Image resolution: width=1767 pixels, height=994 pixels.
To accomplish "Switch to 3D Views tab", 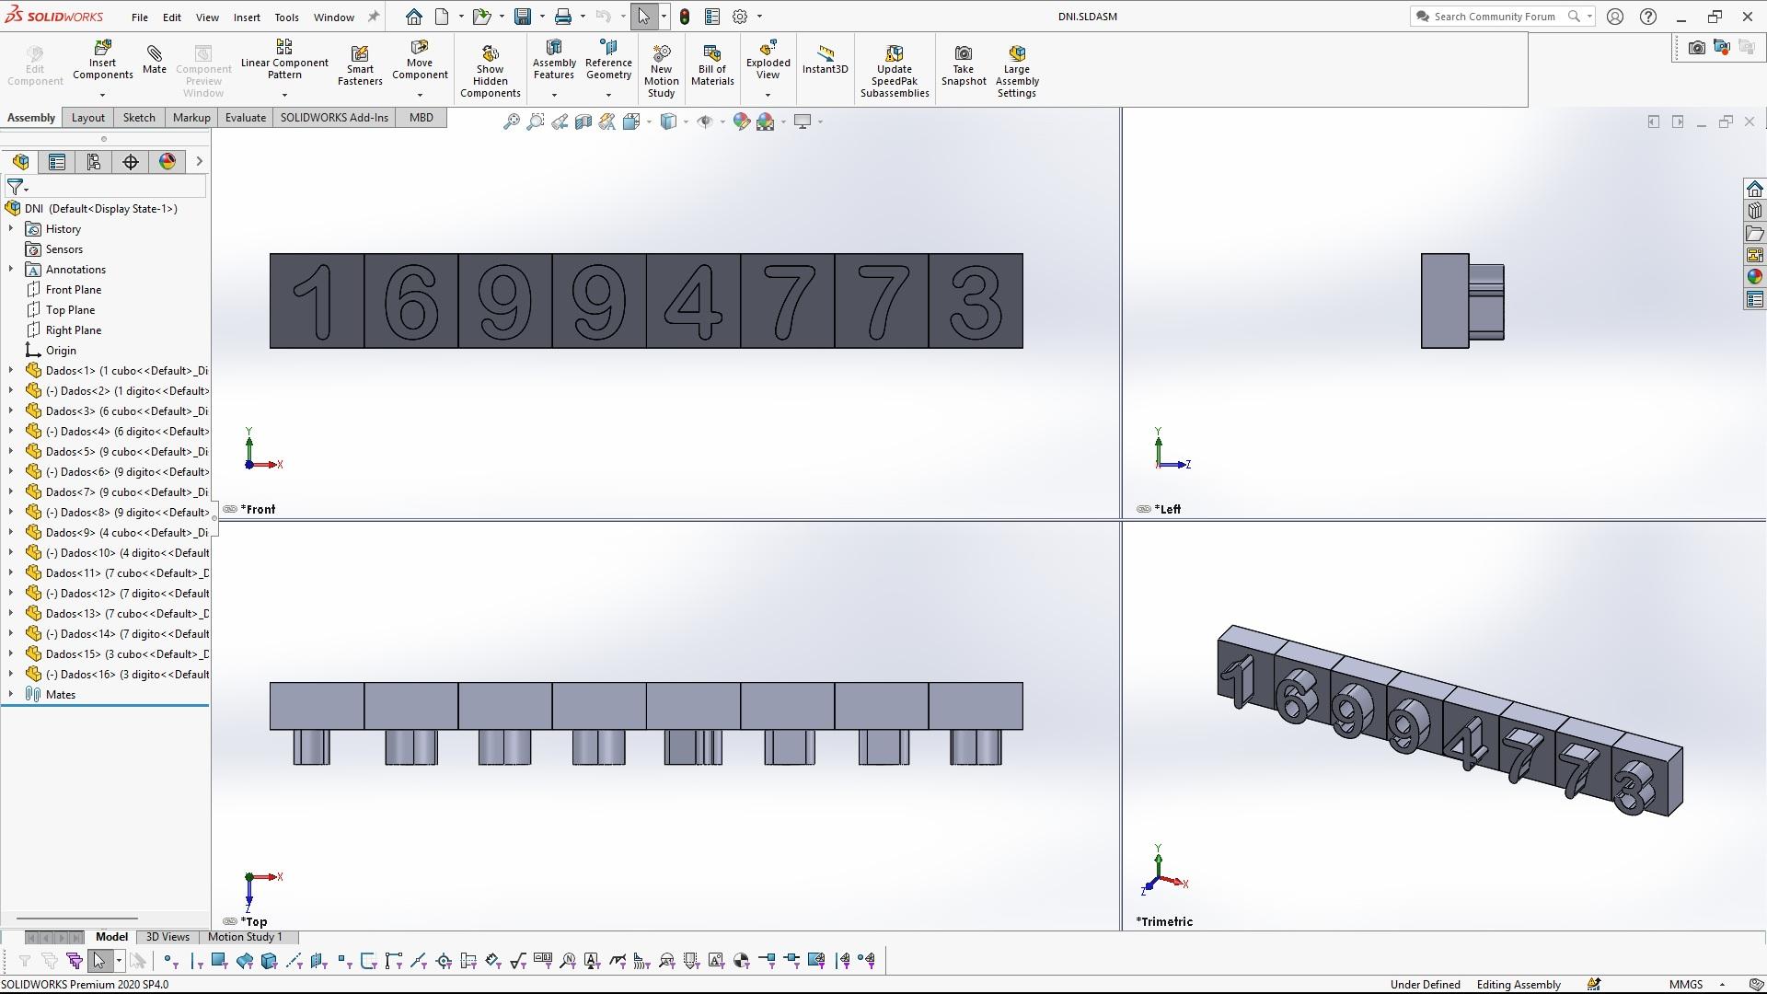I will pos(167,937).
